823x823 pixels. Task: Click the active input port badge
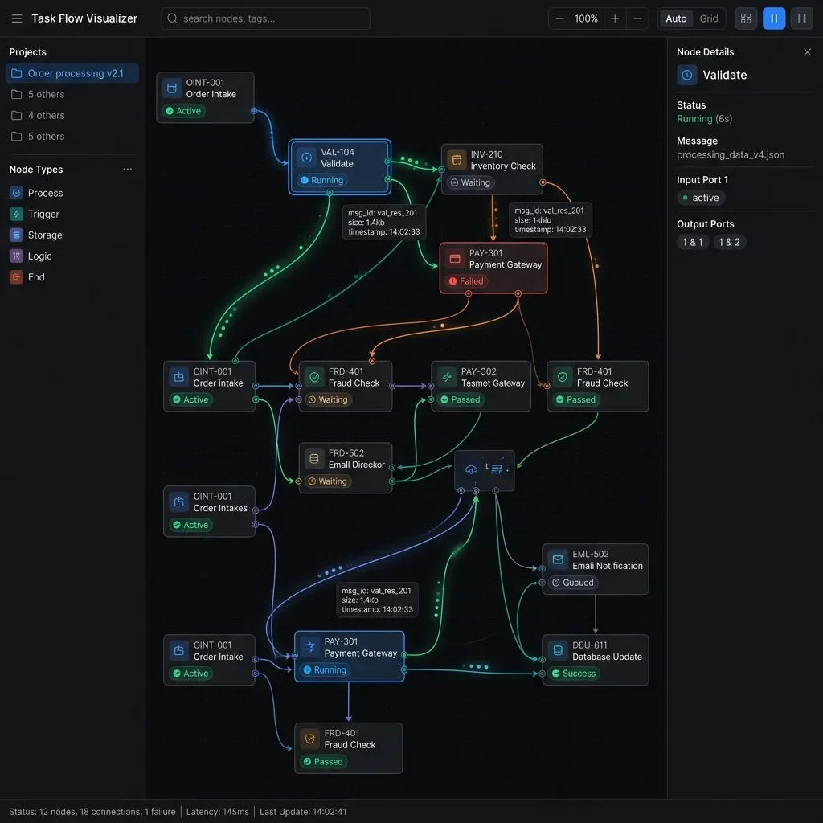coord(701,198)
